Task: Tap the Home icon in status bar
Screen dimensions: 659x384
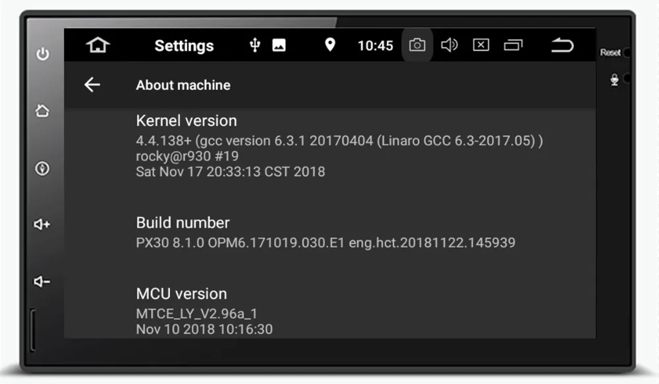Action: [98, 45]
